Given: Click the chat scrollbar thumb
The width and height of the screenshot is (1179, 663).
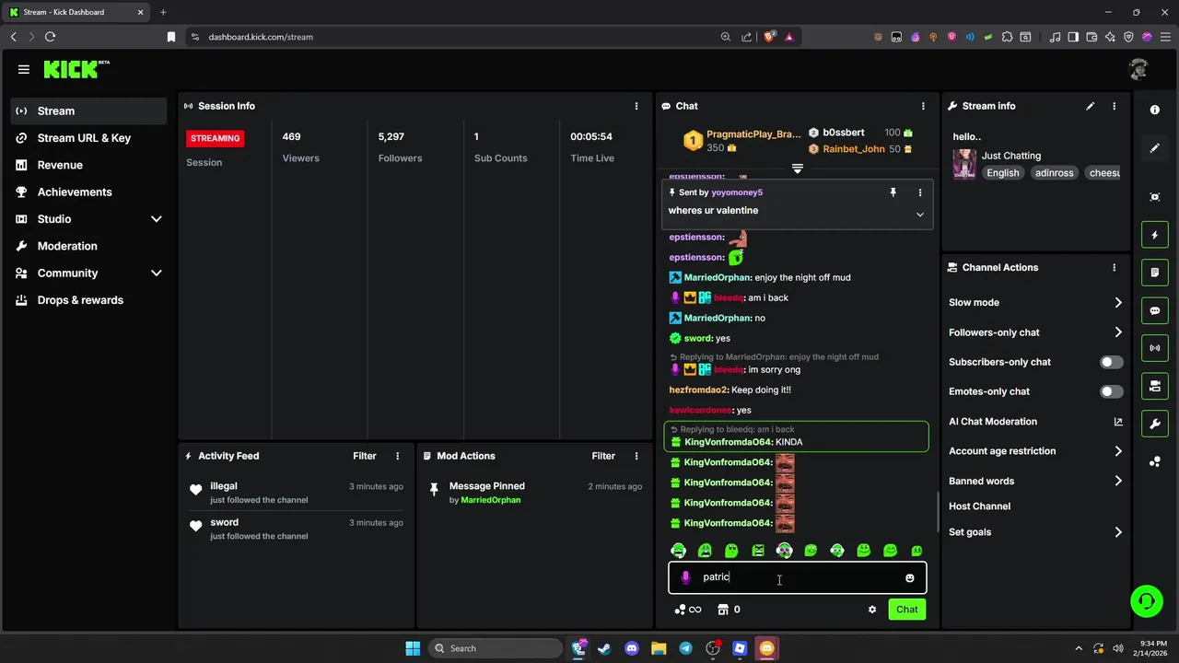Looking at the screenshot, I should [938, 512].
